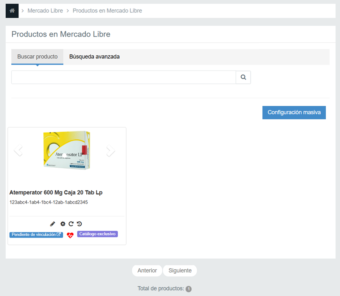
Task: Go to Siguiente page
Action: click(180, 271)
